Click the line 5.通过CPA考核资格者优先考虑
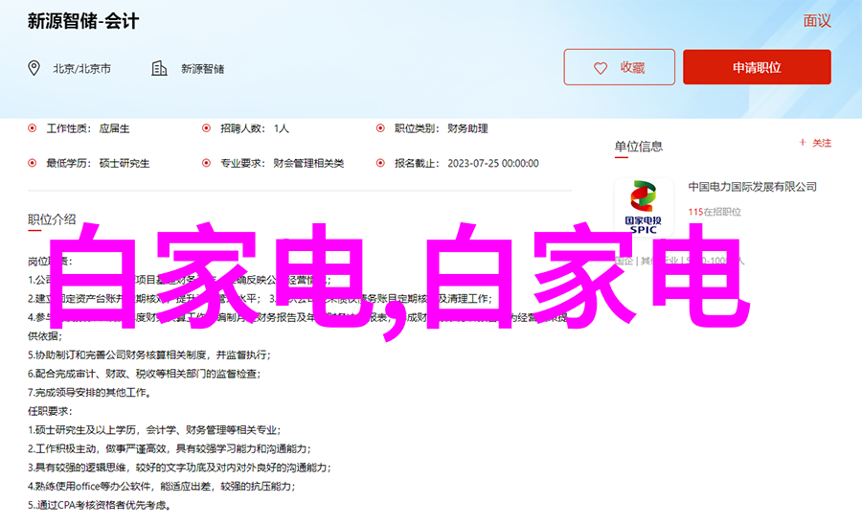Viewport: 862px width, 526px height. pos(100,505)
